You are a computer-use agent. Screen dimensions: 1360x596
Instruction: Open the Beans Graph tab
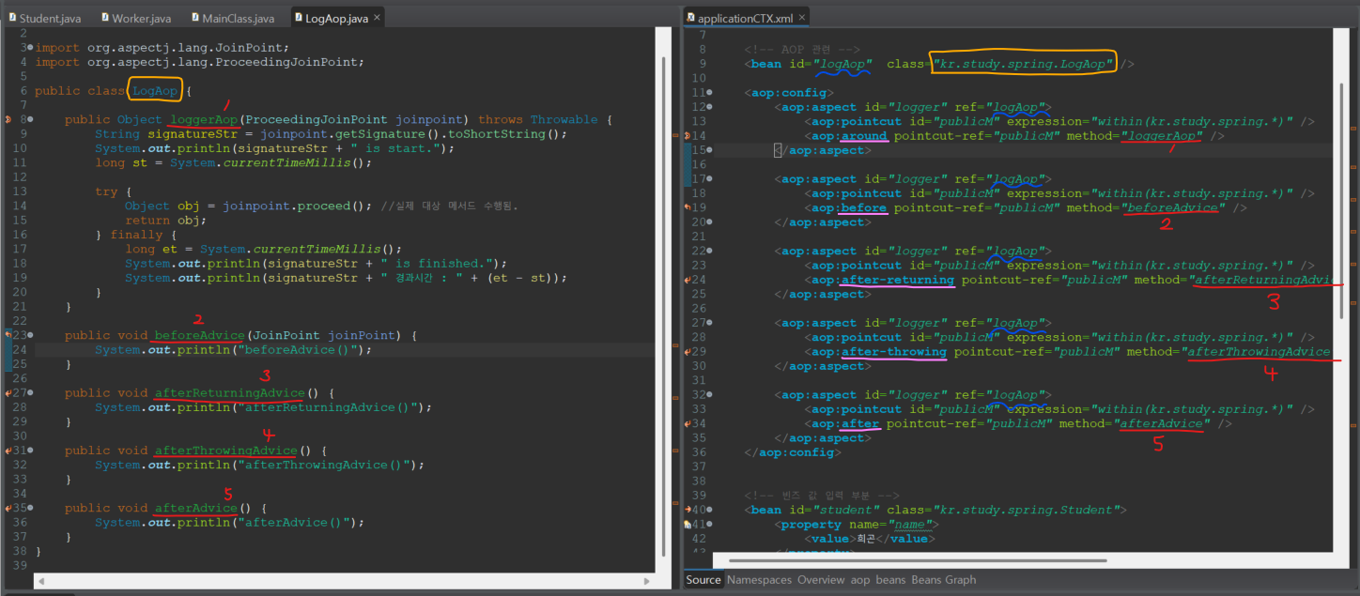[x=943, y=580]
